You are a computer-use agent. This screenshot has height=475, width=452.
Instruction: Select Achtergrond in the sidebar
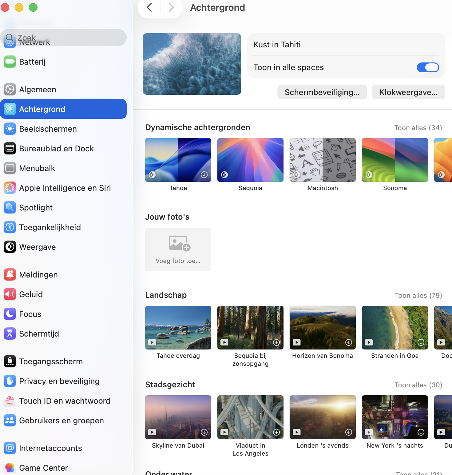point(42,109)
